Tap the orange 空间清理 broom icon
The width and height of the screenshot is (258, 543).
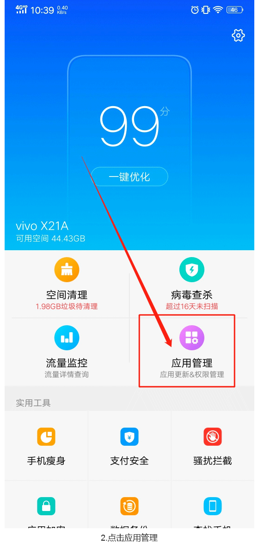pos(67,270)
